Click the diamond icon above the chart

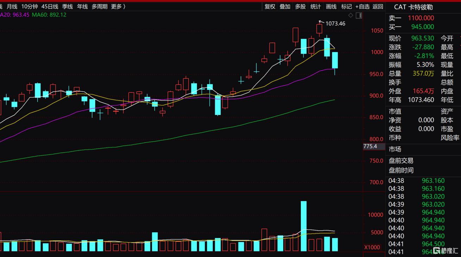350,15
